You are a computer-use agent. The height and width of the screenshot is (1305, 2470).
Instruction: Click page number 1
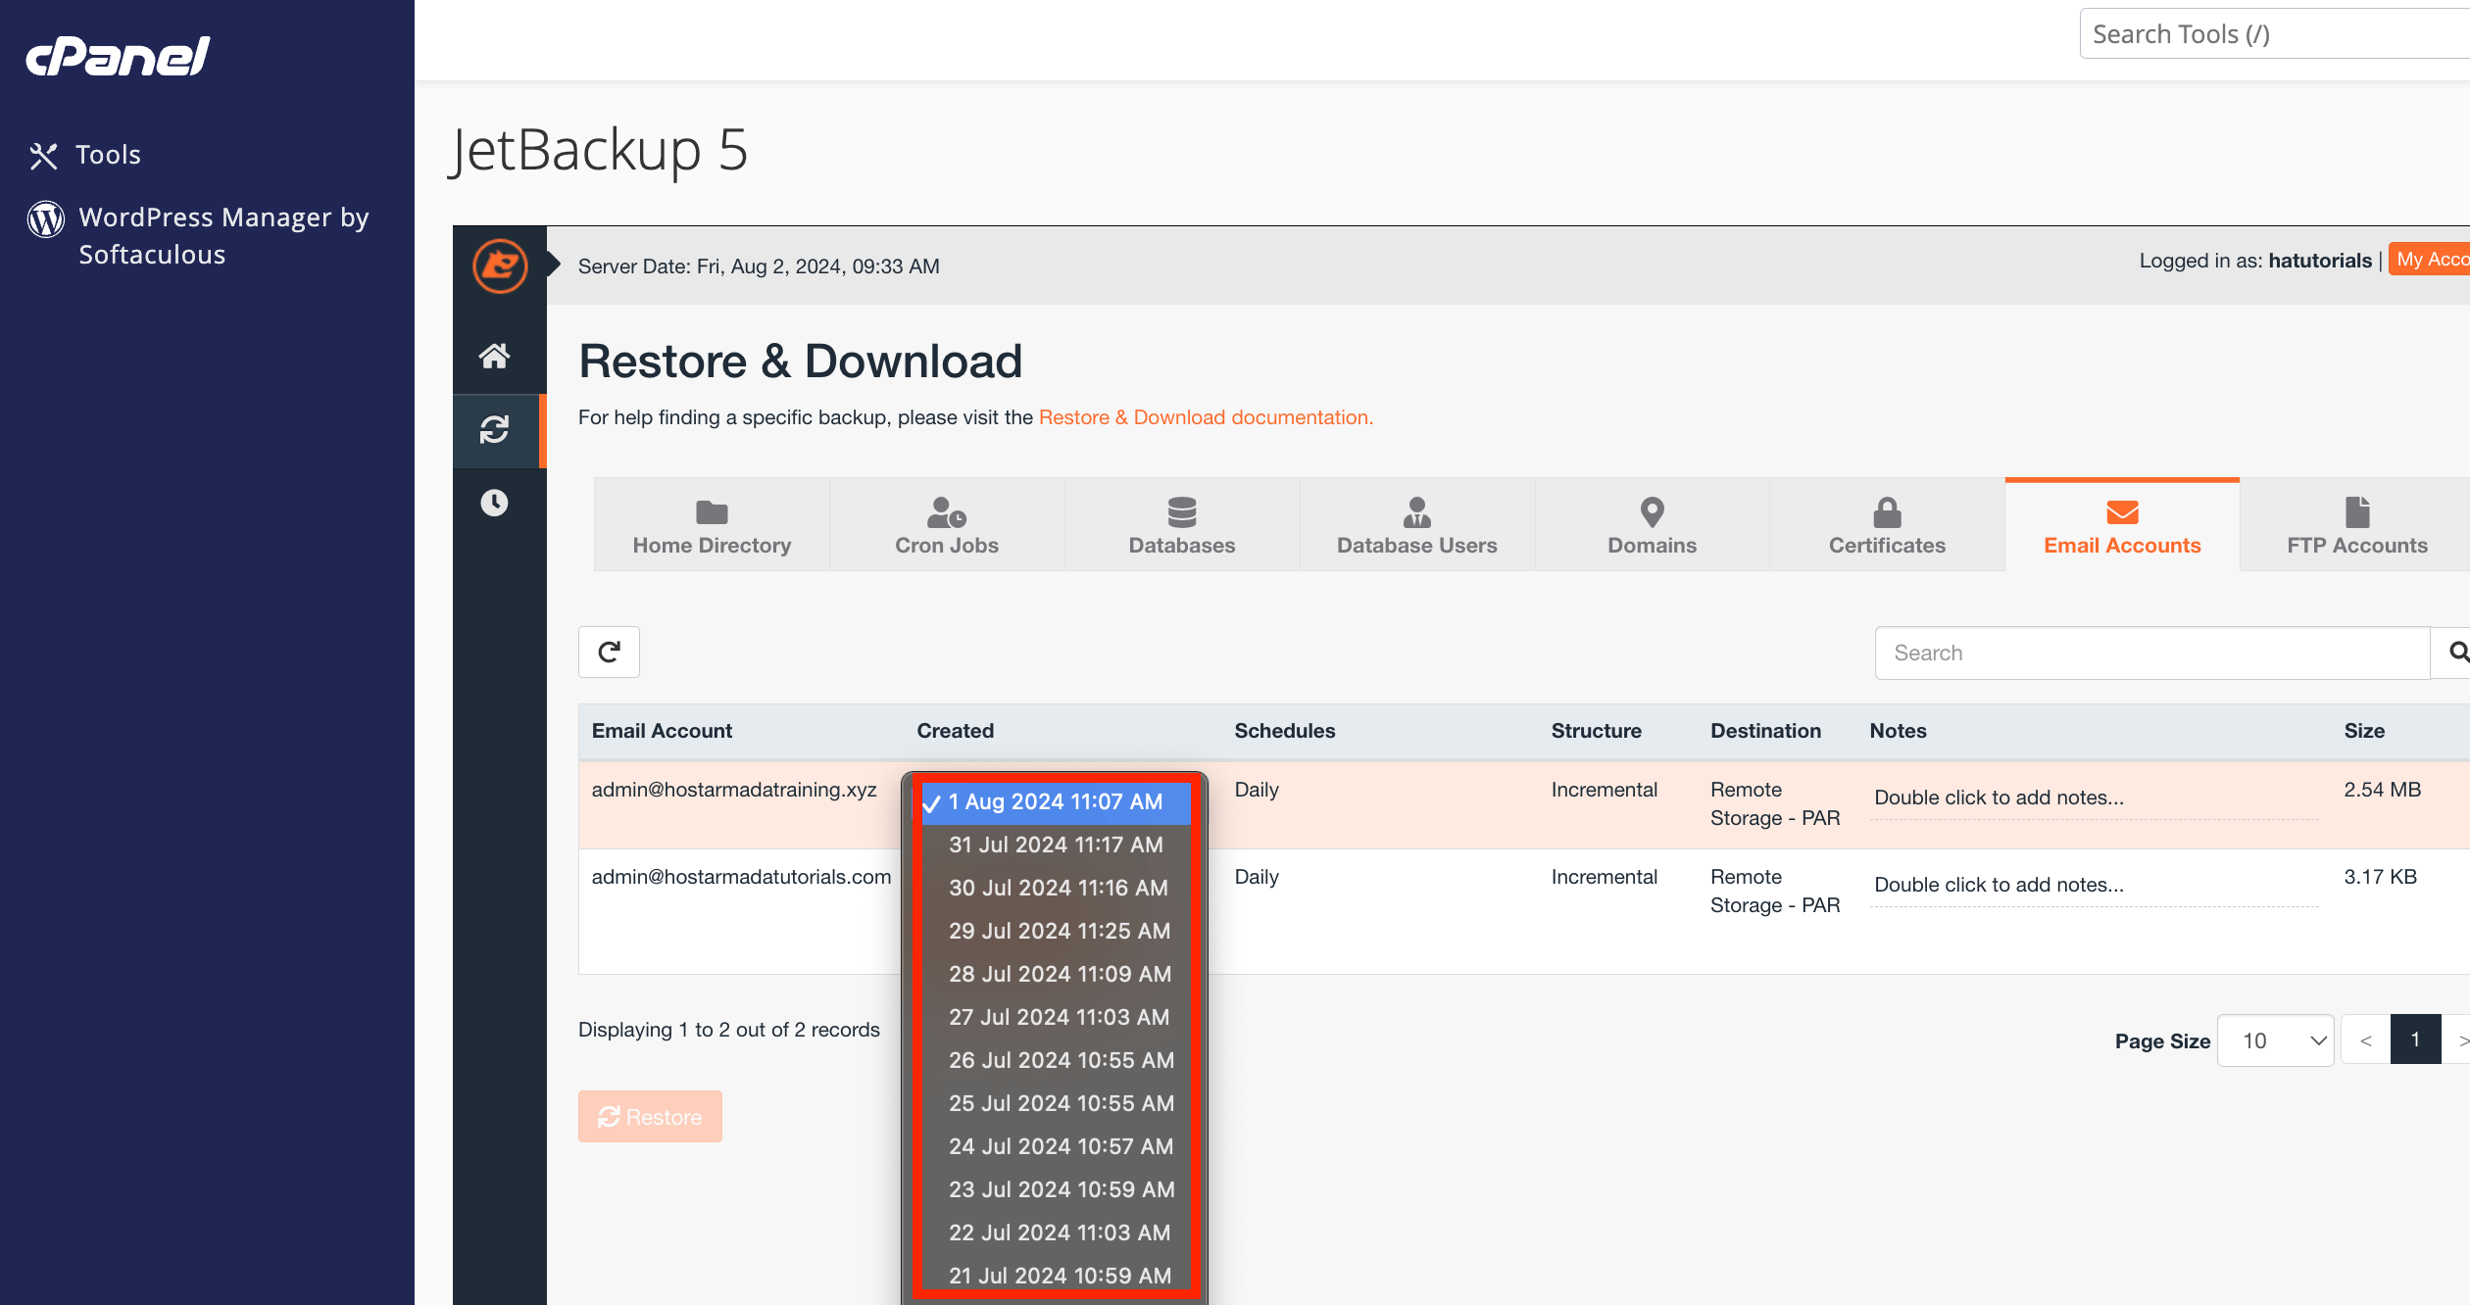pos(2415,1040)
